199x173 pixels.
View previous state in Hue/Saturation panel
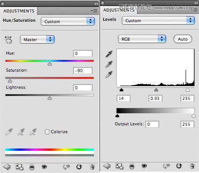tap(67, 167)
